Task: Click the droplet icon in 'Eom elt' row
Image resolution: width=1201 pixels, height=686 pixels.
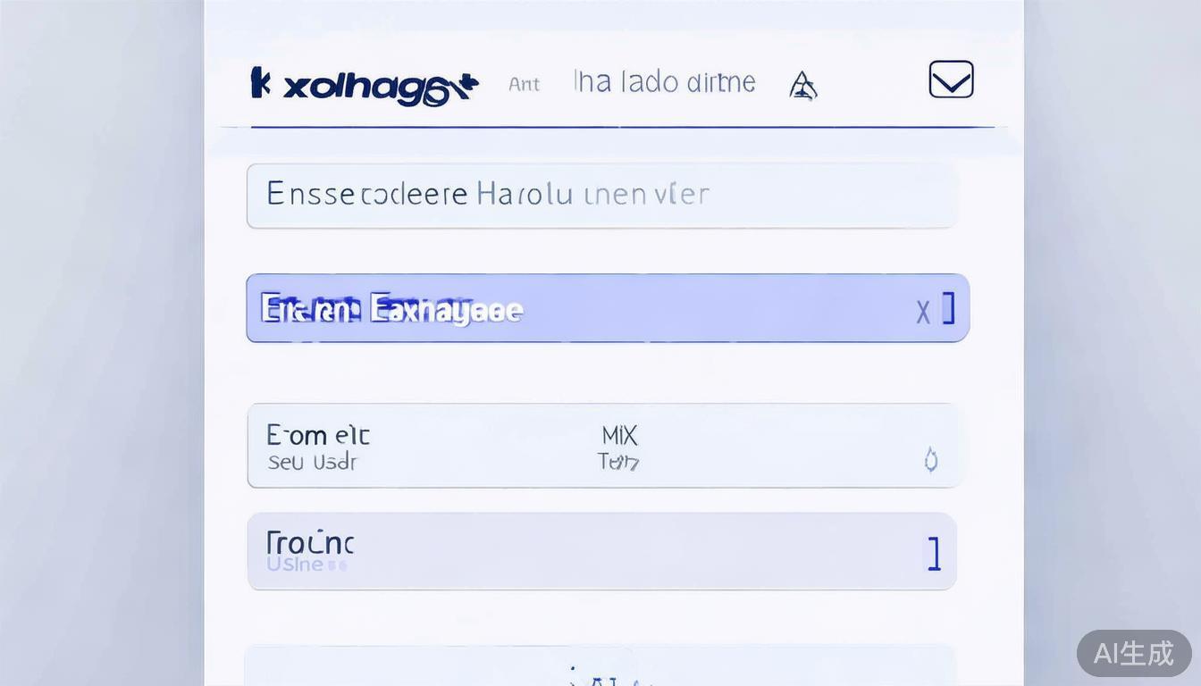Action: [x=930, y=460]
